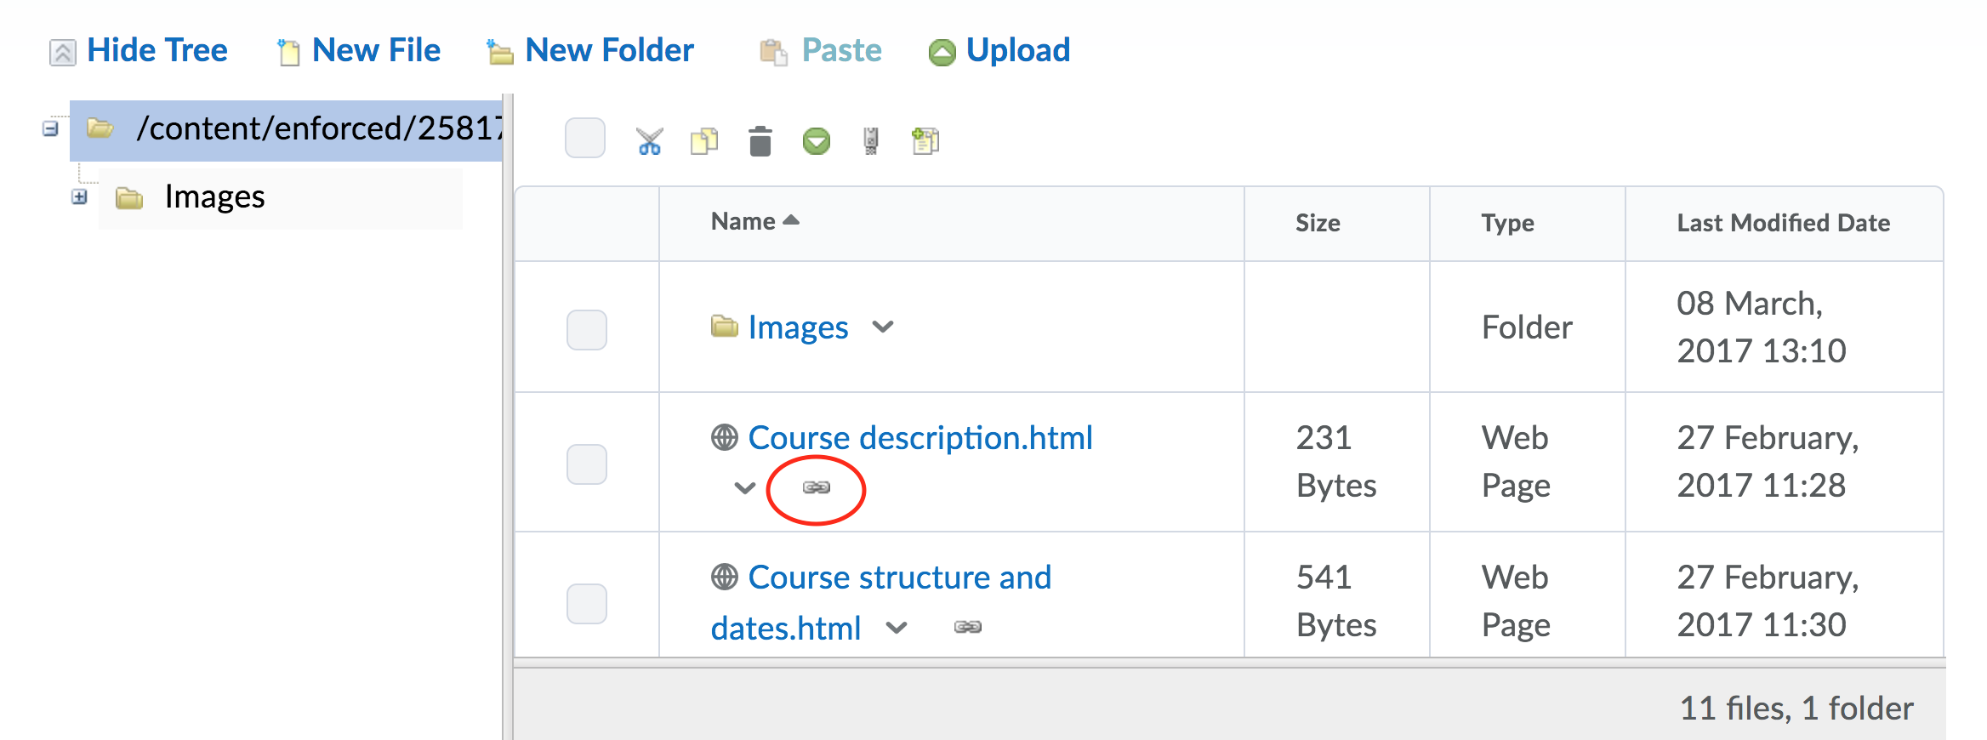Sort the file list by Name column
Screen dimensions: 1987x740
click(743, 222)
